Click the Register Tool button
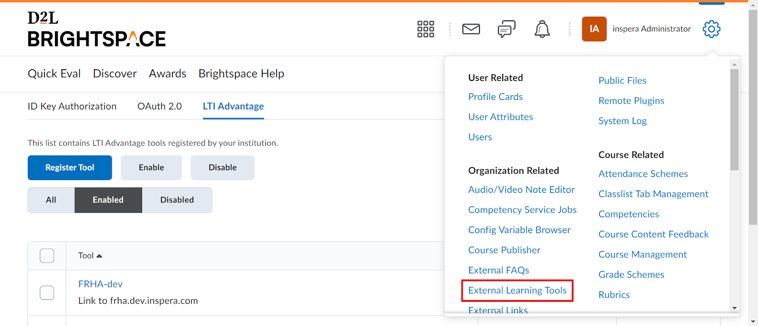This screenshot has height=326, width=758. pos(70,168)
